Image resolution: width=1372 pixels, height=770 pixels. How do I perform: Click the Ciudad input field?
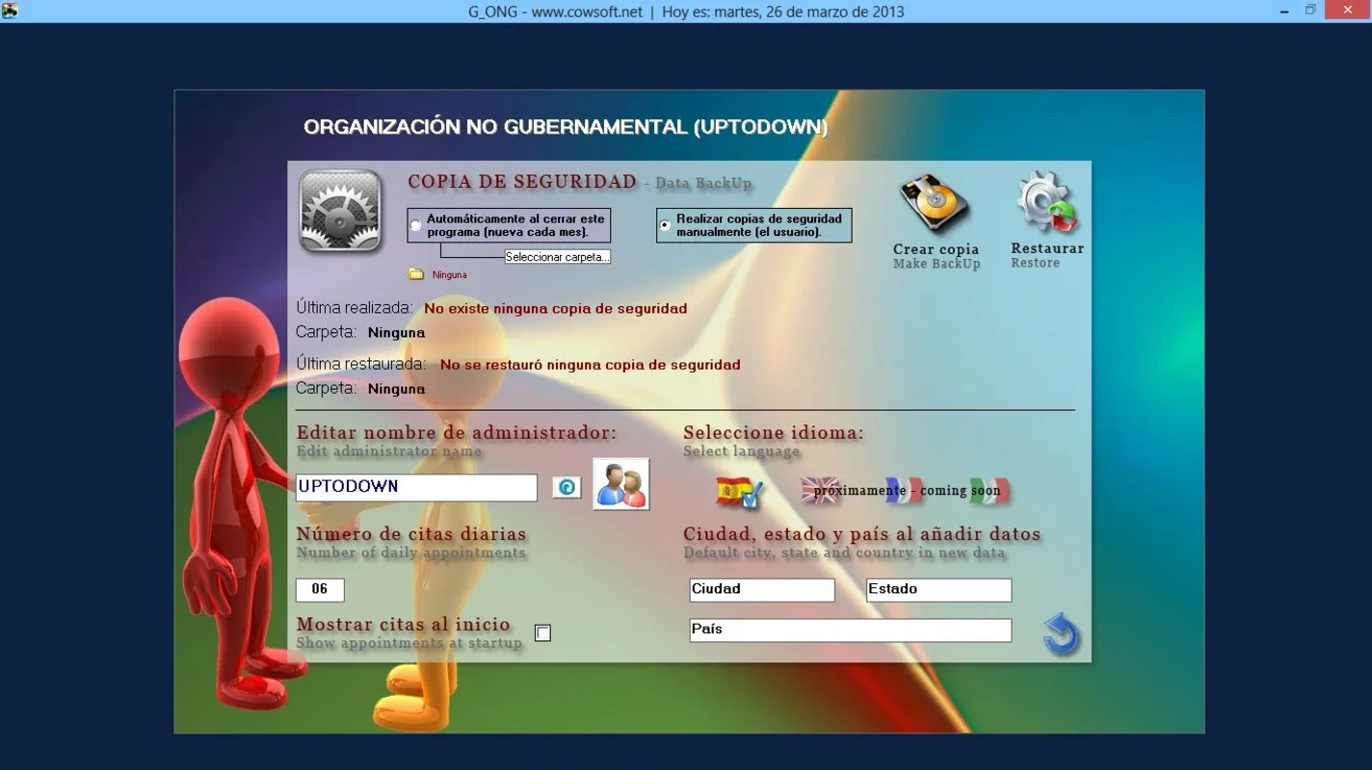coord(762,589)
